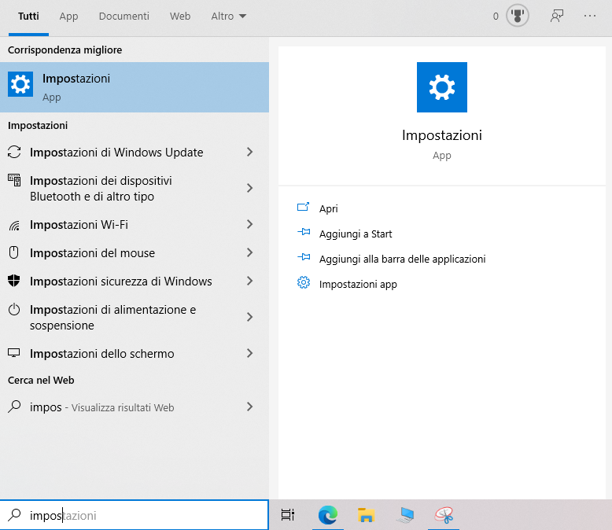Viewport: 612px width, 530px height.
Task: Open the Snipping Tool taskbar icon
Action: coord(444,515)
